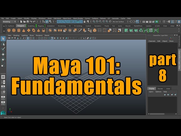Screen dimensions: 181x136
Task: Open the Layers menu in Layer Editor
Action: (x=151, y=92)
